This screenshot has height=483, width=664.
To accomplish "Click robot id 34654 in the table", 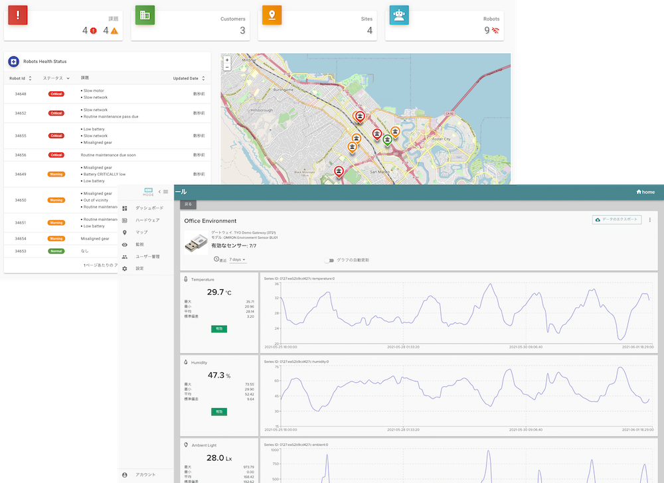I will click(21, 239).
